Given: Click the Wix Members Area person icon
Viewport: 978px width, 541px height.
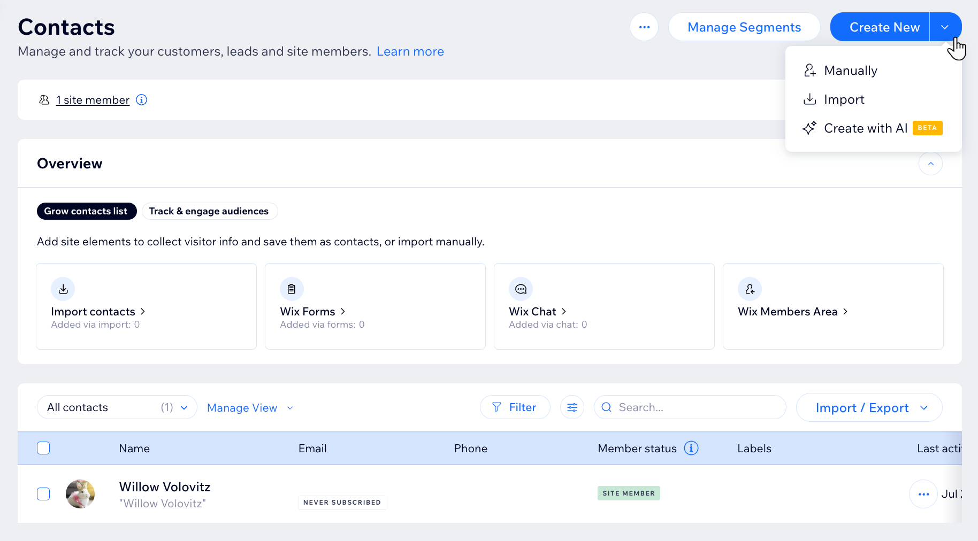Looking at the screenshot, I should point(750,289).
